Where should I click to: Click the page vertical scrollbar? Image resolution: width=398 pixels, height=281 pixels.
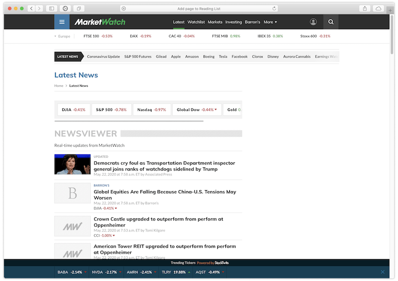[x=392, y=34]
